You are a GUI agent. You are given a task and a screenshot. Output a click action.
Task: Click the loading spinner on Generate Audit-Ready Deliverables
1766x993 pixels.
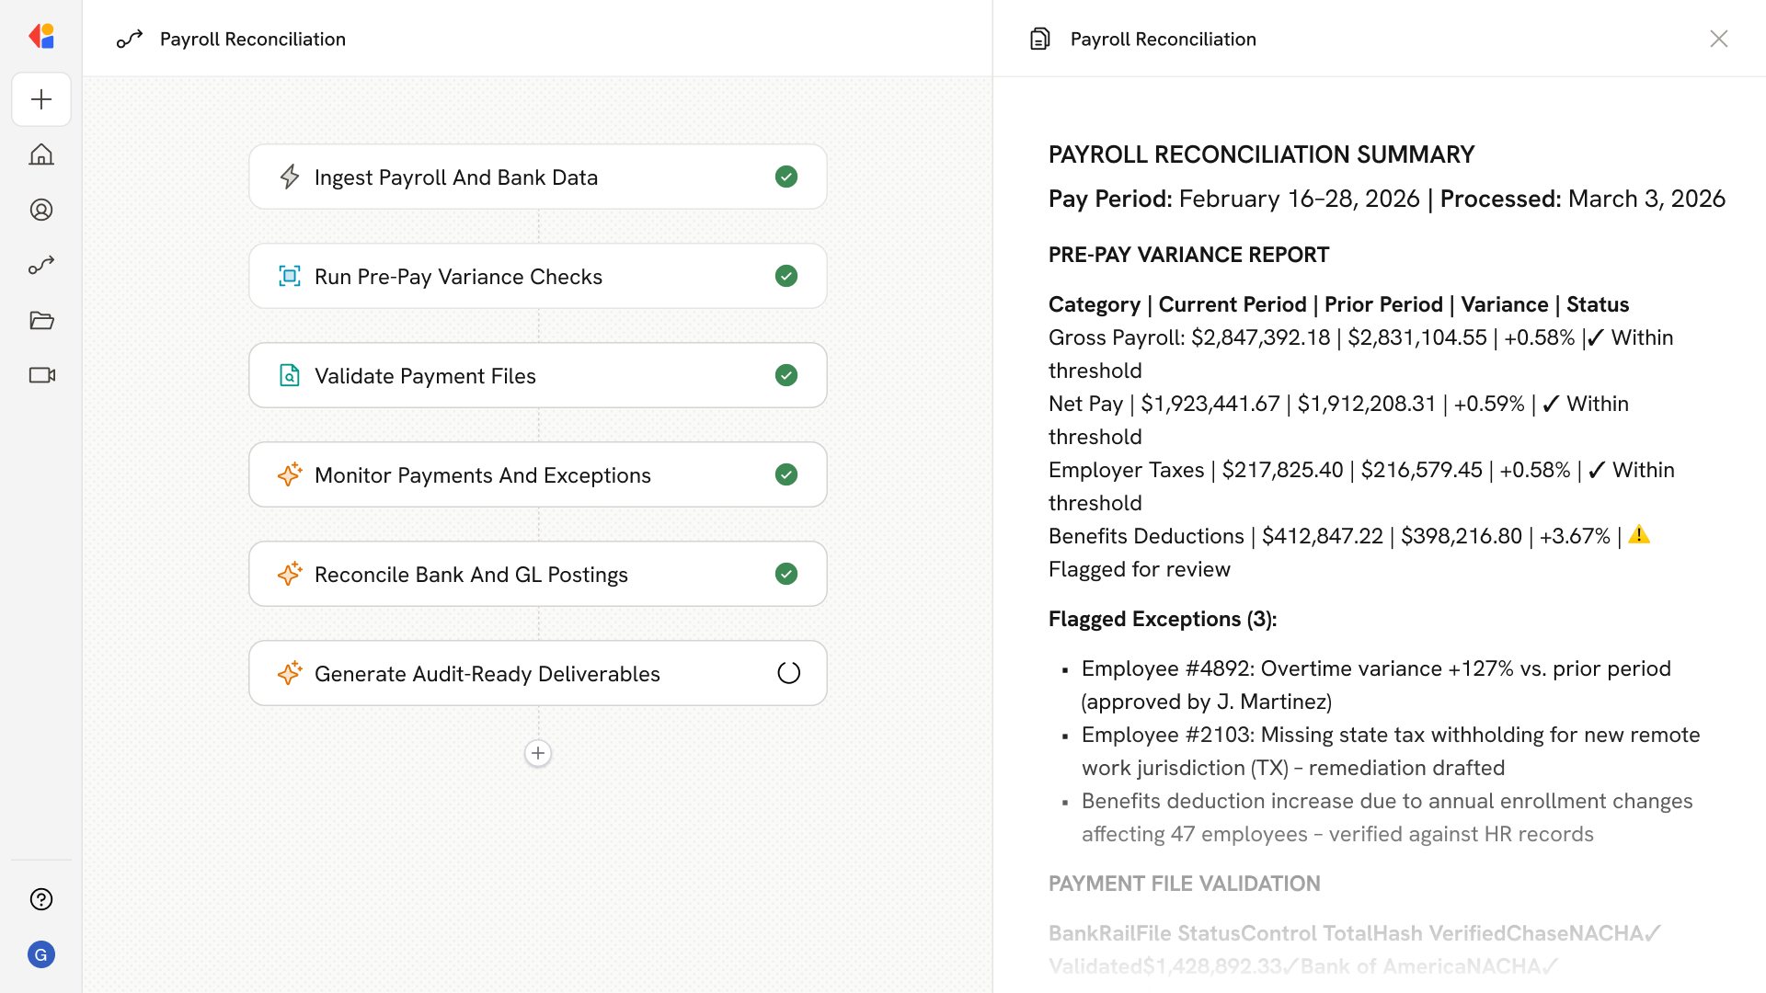(x=788, y=673)
